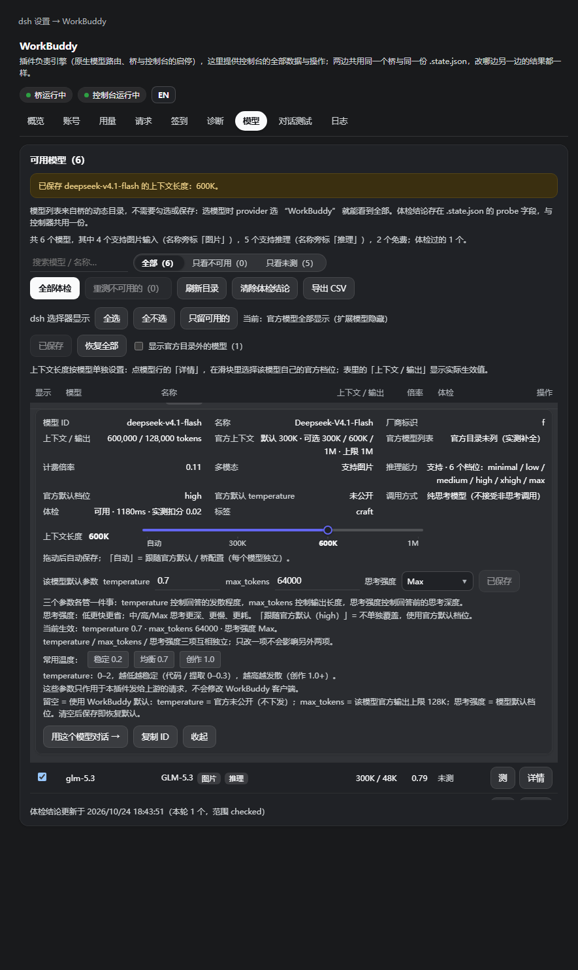Click the 上下文长度 slider handle
This screenshot has height=970, width=578.
point(328,530)
